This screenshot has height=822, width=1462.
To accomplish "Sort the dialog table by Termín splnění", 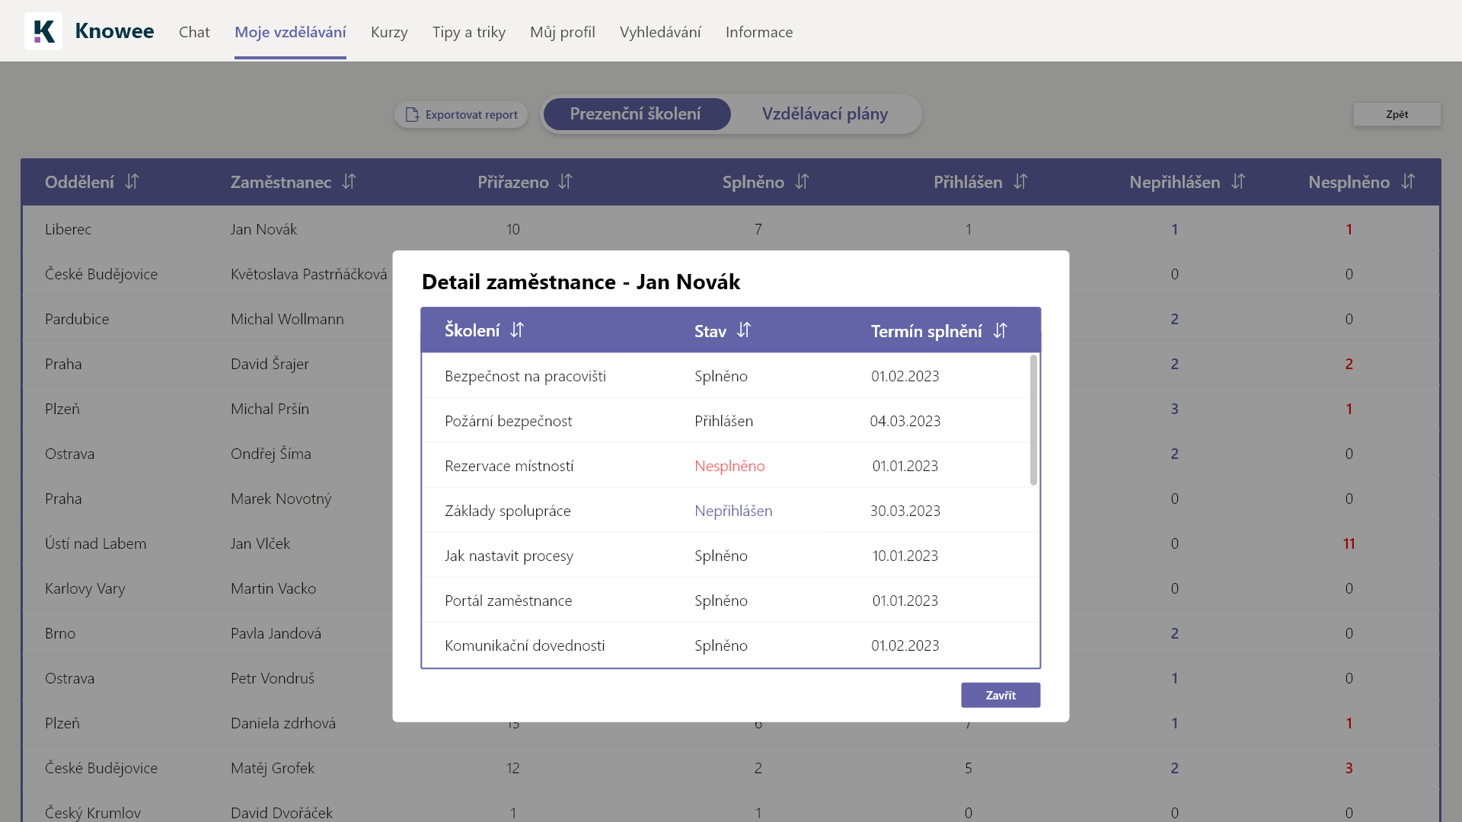I will 1000,330.
